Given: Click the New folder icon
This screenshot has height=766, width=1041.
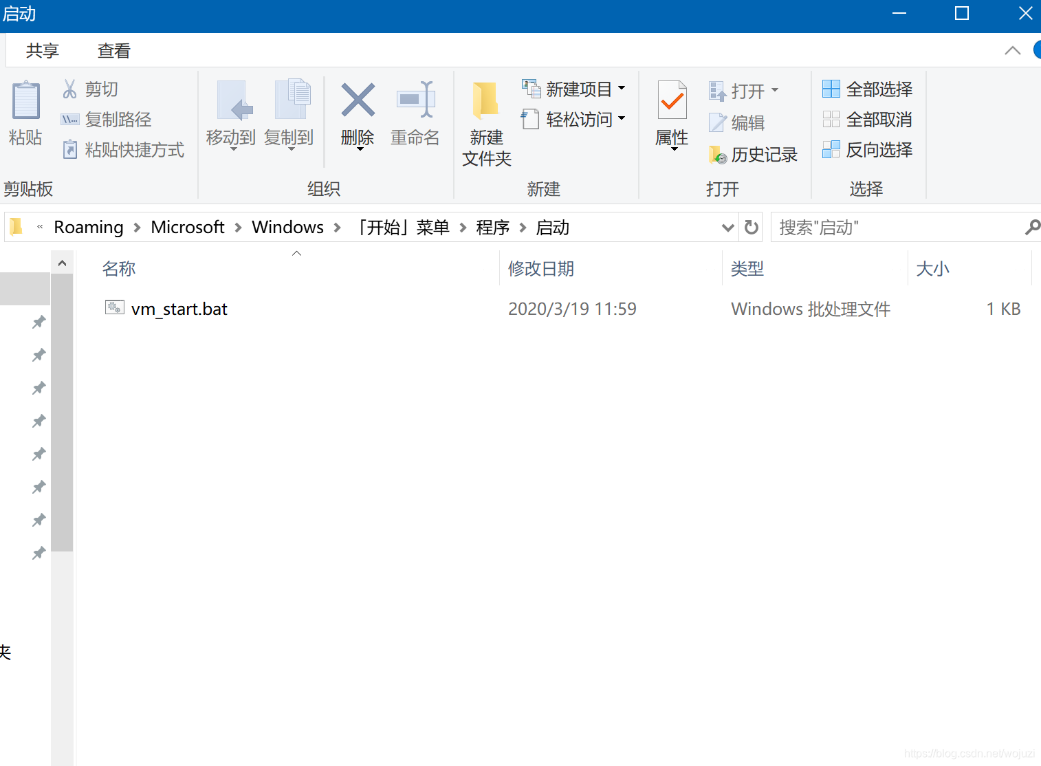Looking at the screenshot, I should point(486,100).
